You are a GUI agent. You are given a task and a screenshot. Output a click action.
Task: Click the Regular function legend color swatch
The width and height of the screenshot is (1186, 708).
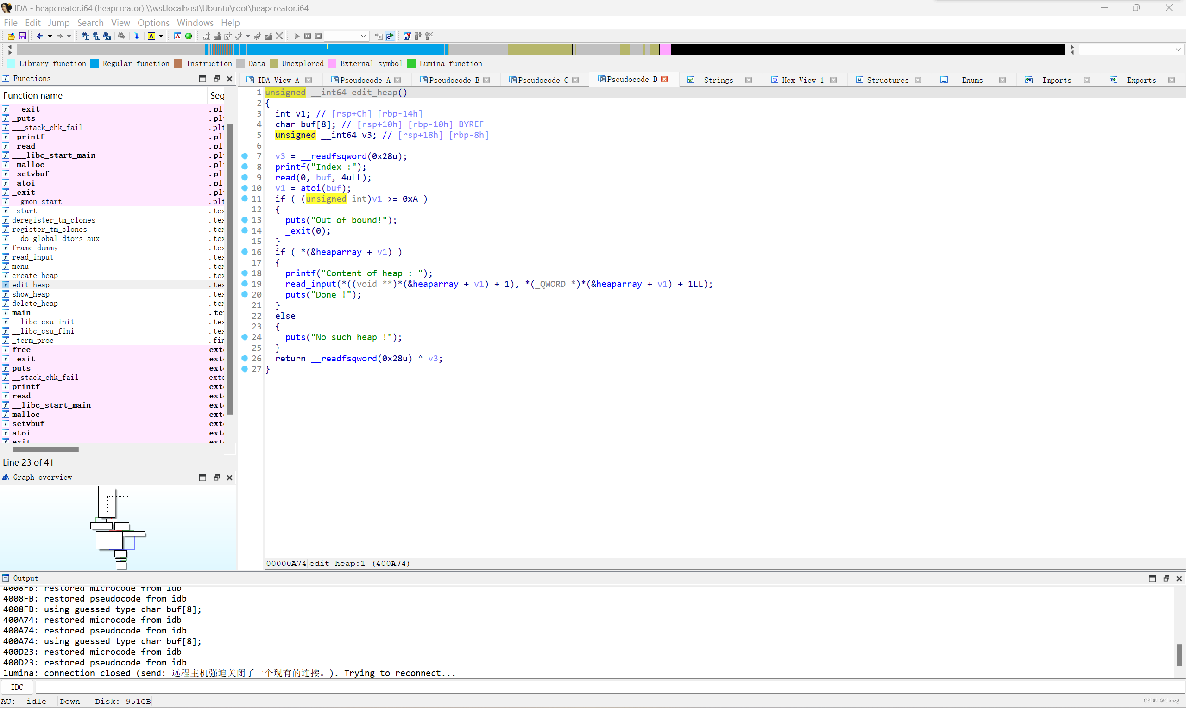pyautogui.click(x=95, y=63)
